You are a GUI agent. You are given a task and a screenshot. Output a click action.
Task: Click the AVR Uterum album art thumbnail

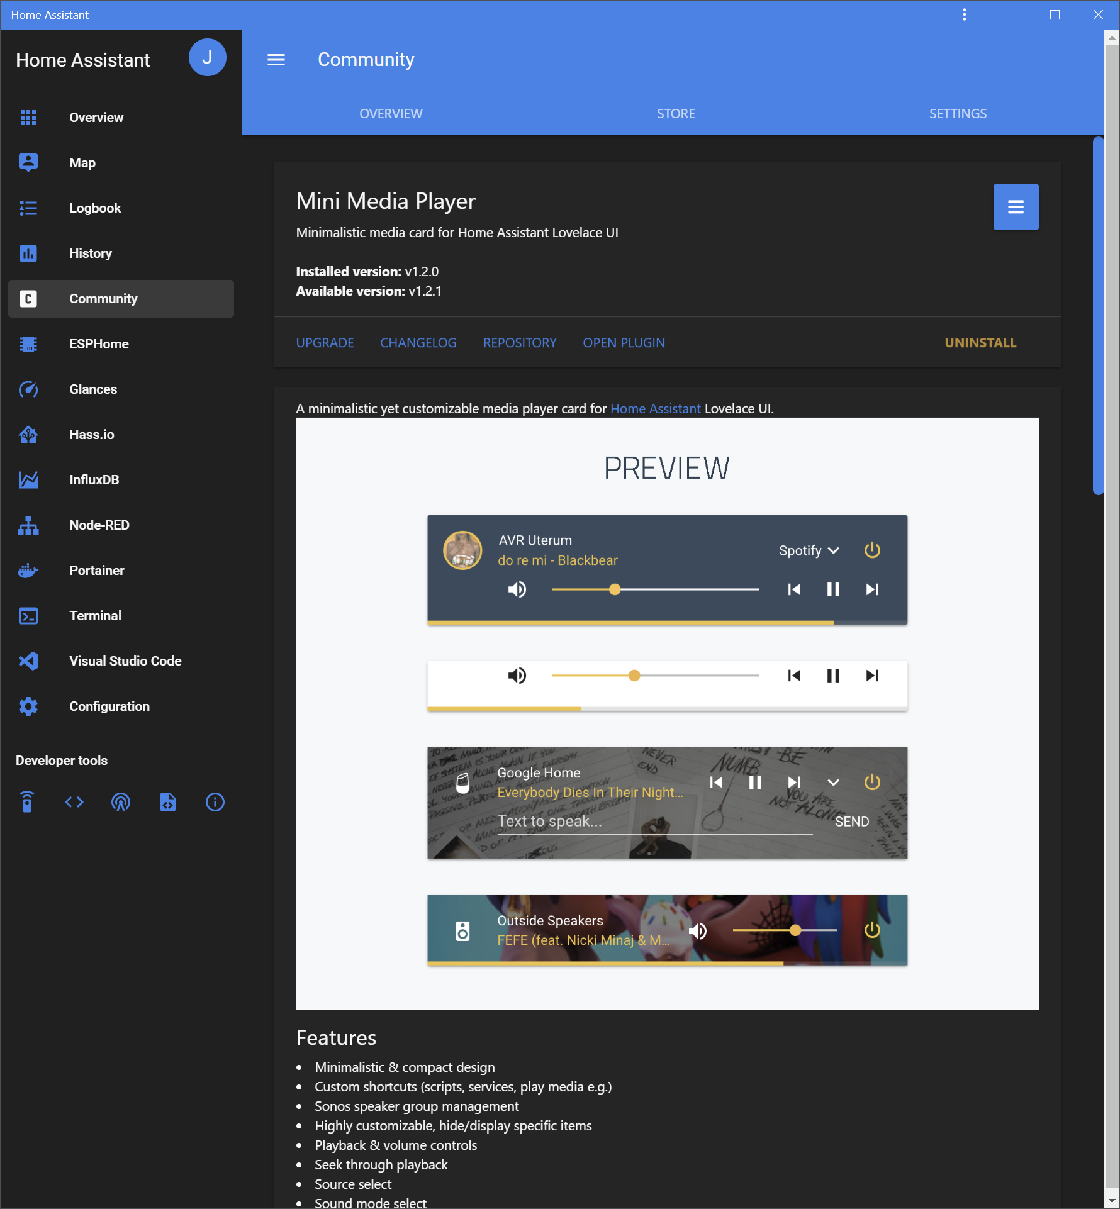pyautogui.click(x=462, y=550)
